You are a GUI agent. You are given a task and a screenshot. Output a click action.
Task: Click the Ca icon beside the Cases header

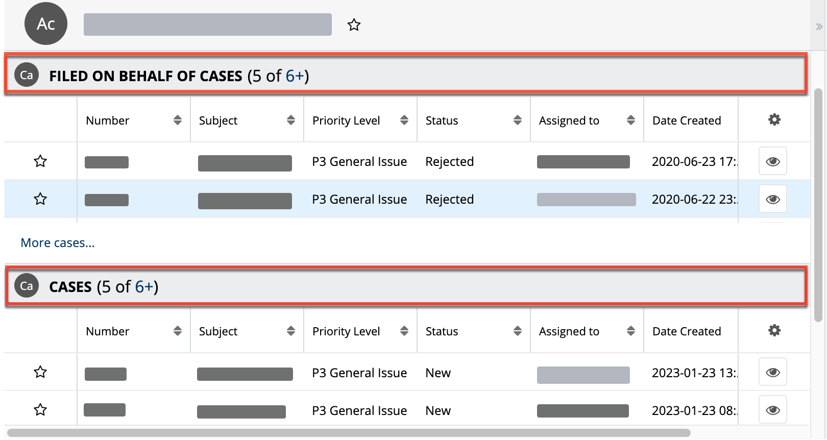[27, 286]
